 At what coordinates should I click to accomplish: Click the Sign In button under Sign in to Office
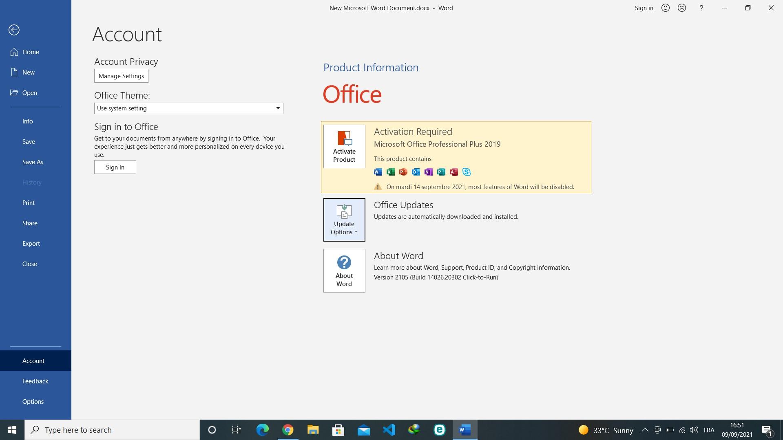[115, 167]
